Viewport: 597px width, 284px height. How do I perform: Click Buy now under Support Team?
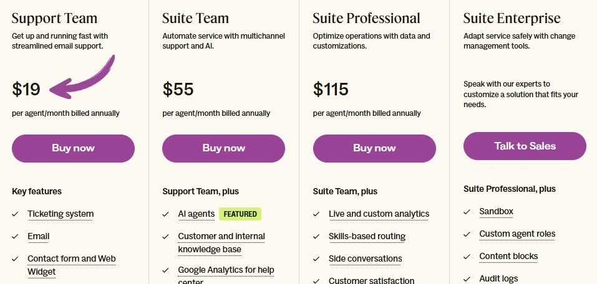[x=73, y=148]
